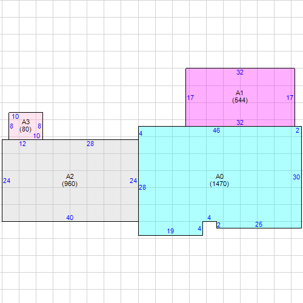This screenshot has height=303, width=303.
Task: Select the 4 dimension above the A0 notch
Action: [x=209, y=218]
